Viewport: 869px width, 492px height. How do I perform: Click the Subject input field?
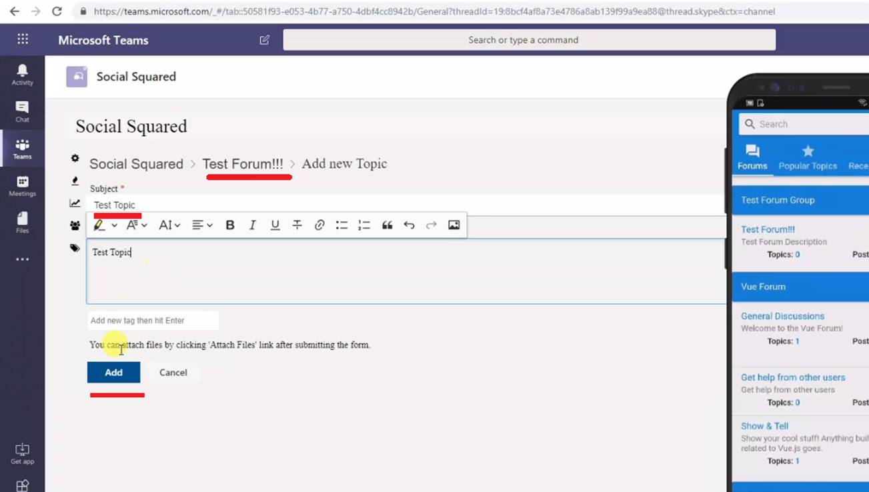[x=407, y=205]
